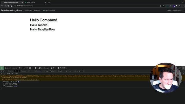Screen dimensions: 185x104
Task: Clear the console with the clear icon
Action: pyautogui.click(x=4, y=74)
